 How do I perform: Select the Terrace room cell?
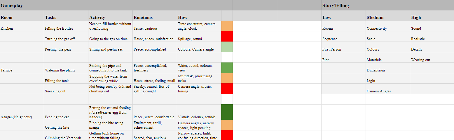pyautogui.click(x=6, y=70)
